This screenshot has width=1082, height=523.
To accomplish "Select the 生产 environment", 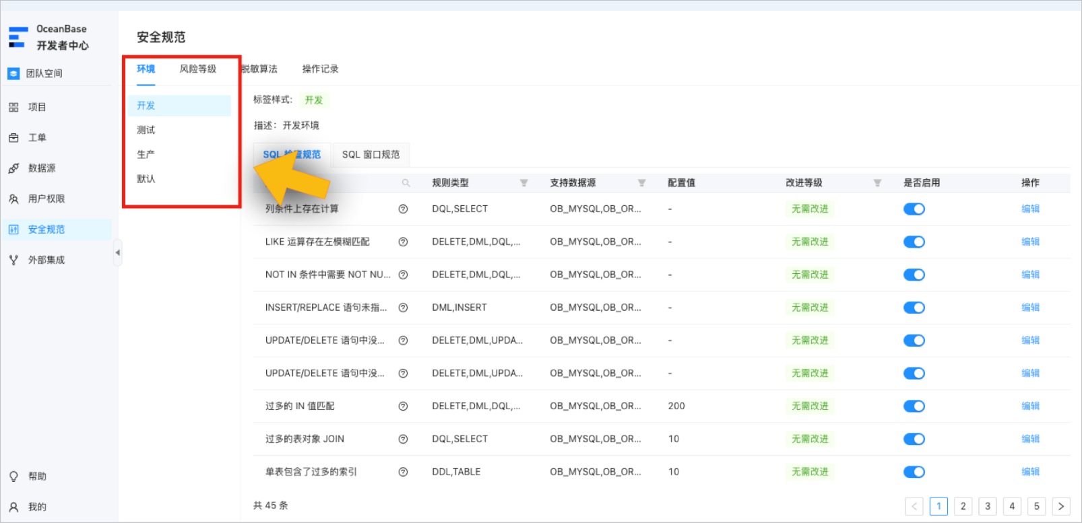I will click(179, 154).
